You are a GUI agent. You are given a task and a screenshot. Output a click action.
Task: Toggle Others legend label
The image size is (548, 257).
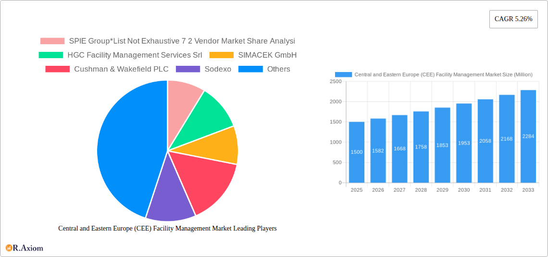tap(278, 69)
